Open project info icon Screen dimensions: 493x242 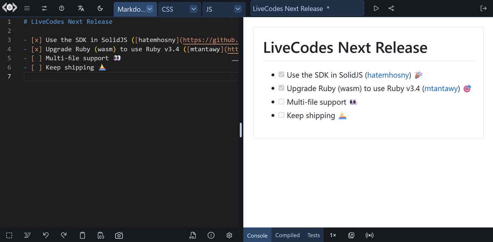211,235
